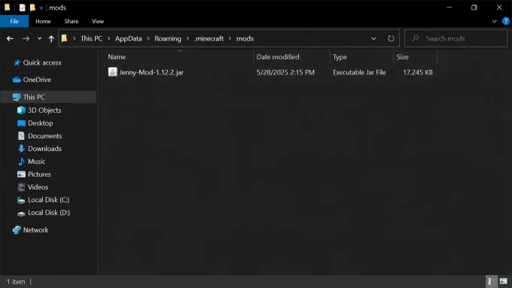
Task: Go forward with the Forward arrow
Action: 26,38
